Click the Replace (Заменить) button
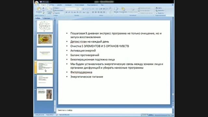 click(160, 11)
